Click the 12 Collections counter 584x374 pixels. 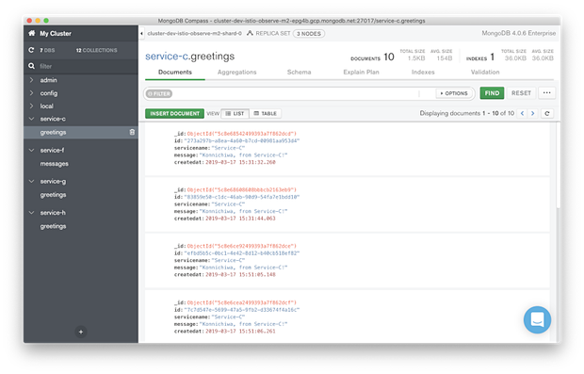click(x=96, y=50)
